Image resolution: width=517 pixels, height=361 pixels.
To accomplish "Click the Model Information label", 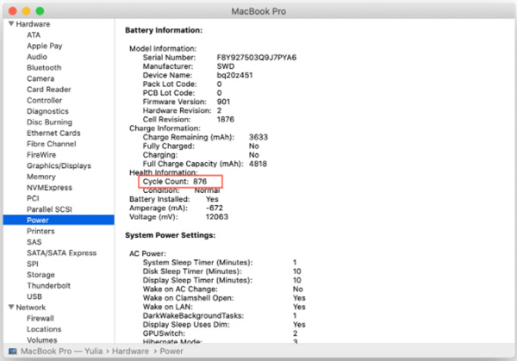I will coord(163,49).
